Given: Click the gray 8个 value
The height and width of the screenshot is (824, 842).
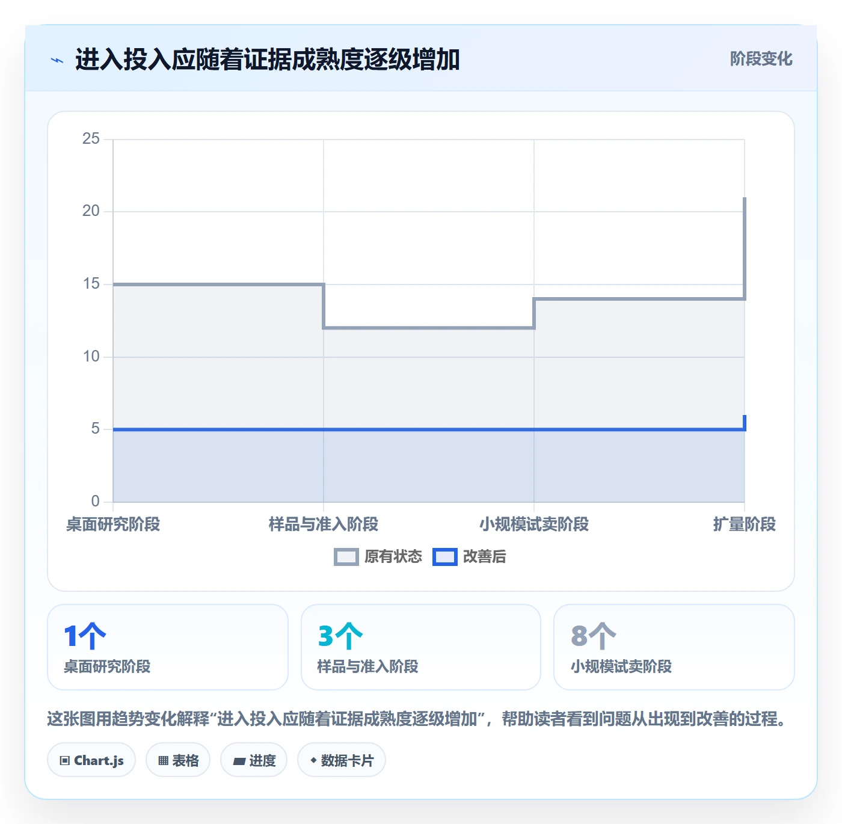Looking at the screenshot, I should tap(594, 636).
